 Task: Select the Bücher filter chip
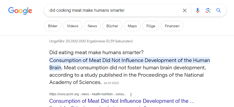112,26
